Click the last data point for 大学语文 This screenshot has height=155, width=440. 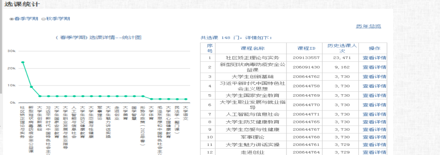186,99
